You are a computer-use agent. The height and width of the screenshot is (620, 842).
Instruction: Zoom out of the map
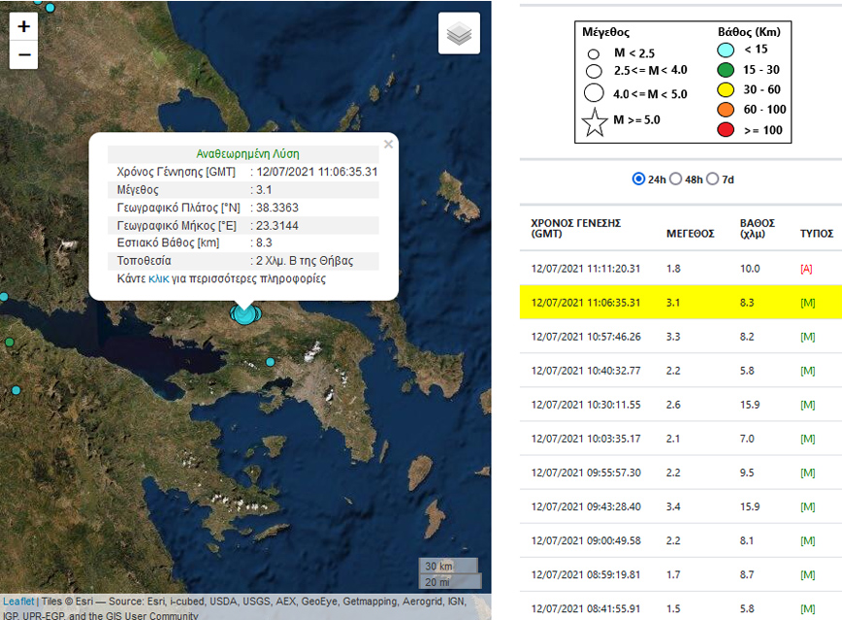(24, 55)
